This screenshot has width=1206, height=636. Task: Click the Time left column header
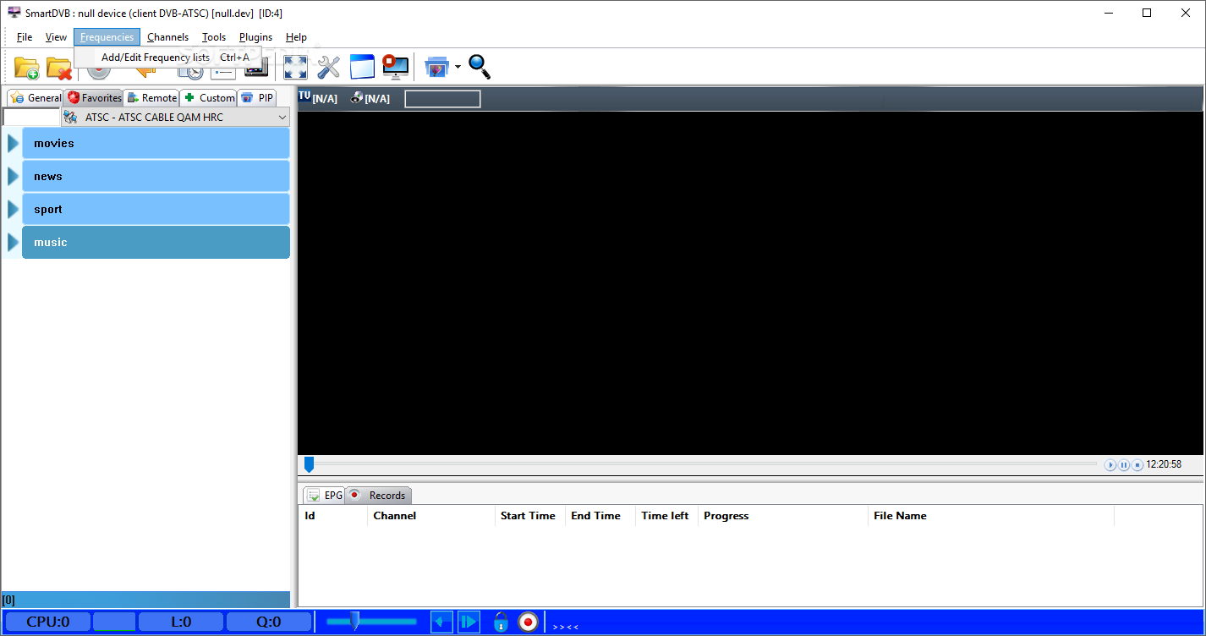(666, 516)
